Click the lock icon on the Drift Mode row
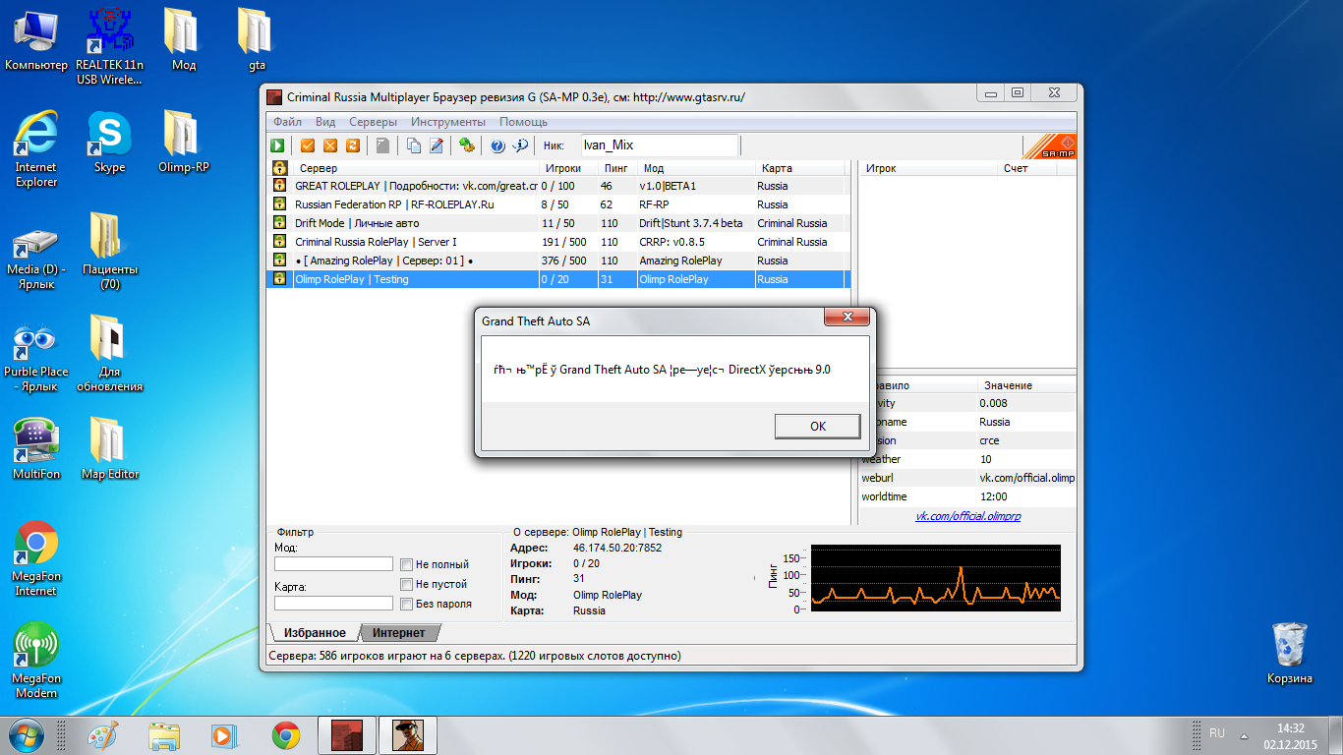This screenshot has width=1343, height=755. [x=279, y=223]
